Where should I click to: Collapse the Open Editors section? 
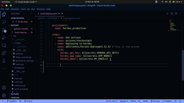(17, 18)
